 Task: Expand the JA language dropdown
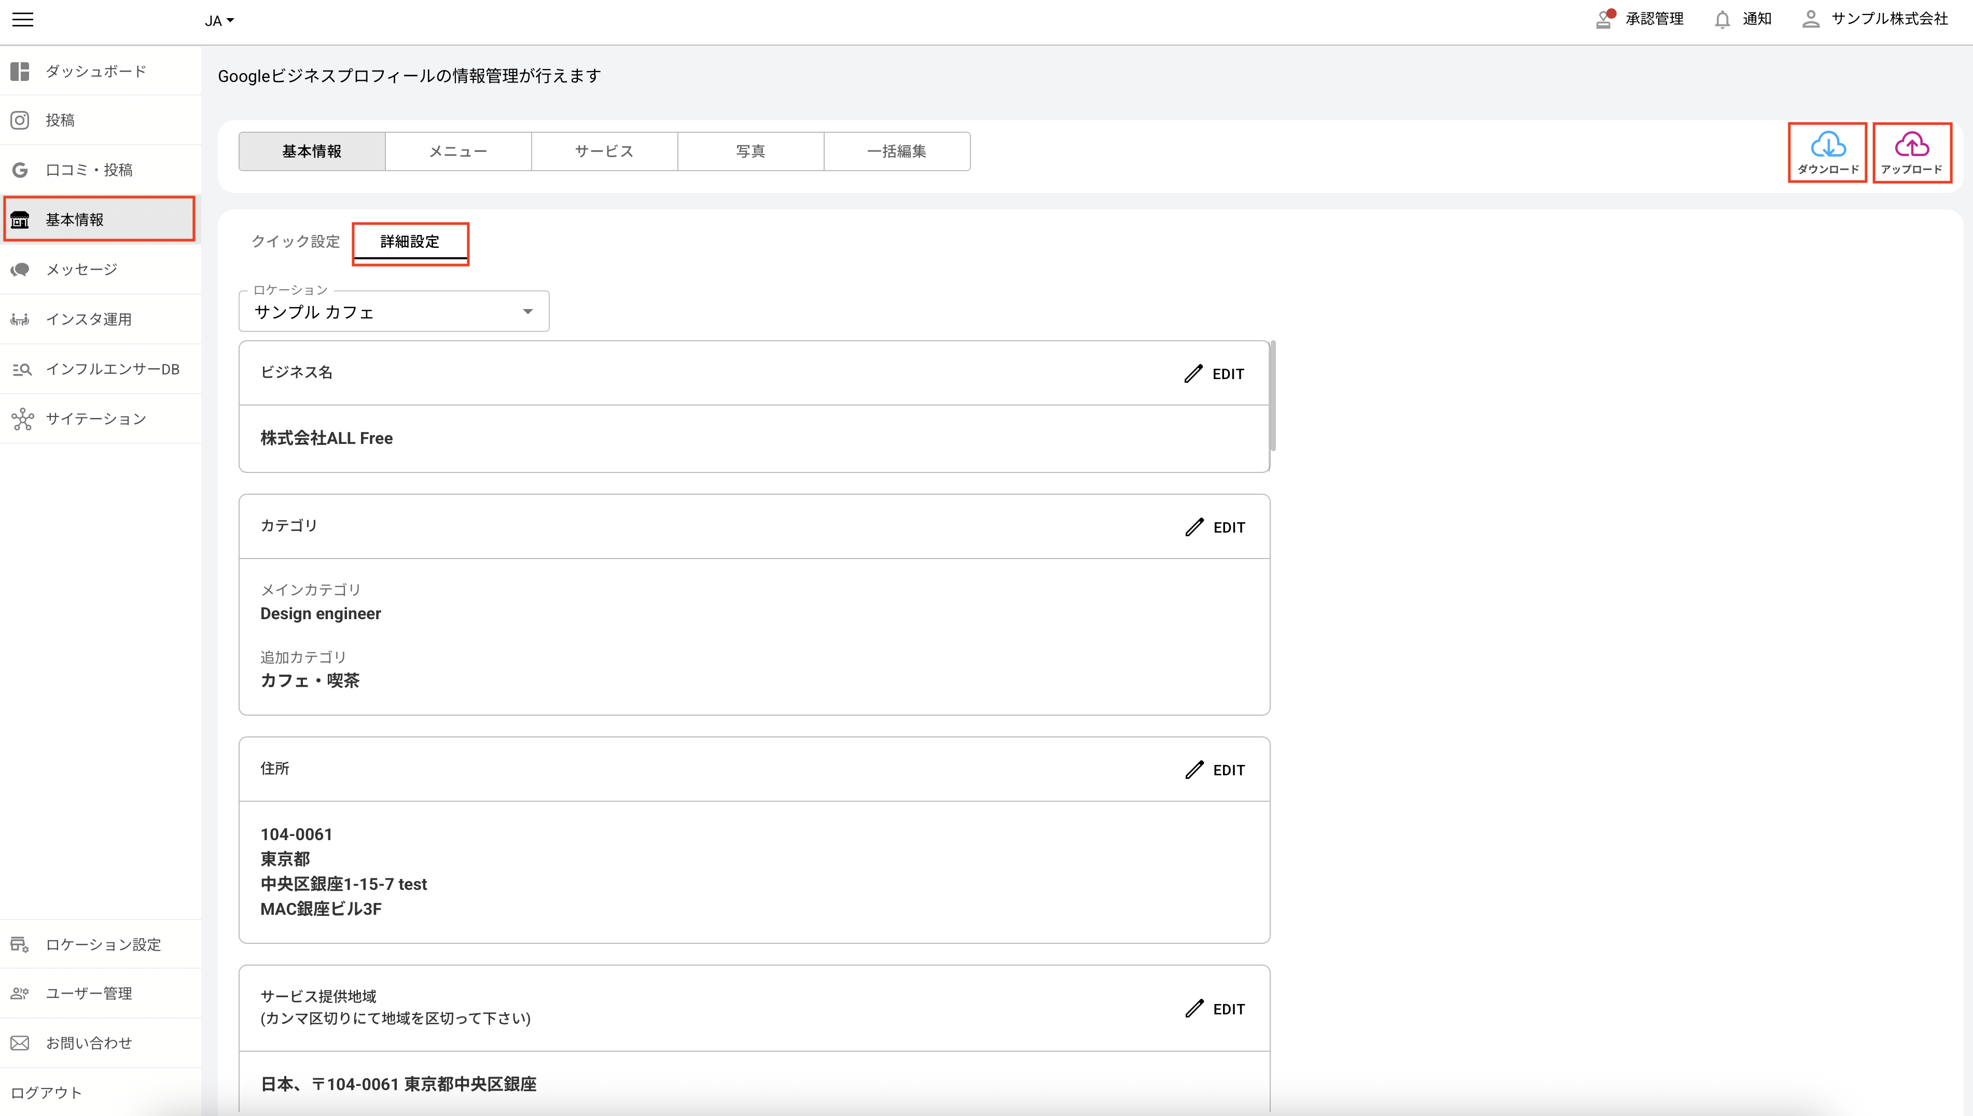coord(219,21)
